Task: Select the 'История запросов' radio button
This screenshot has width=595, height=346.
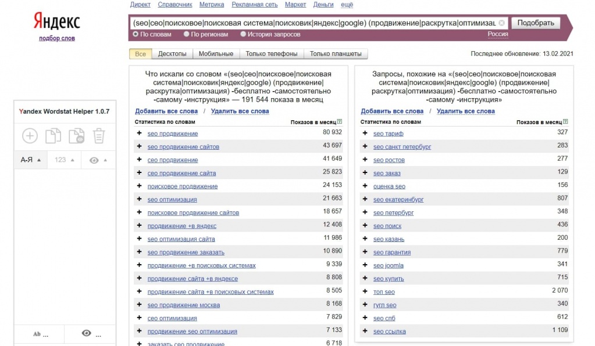Action: click(x=243, y=34)
